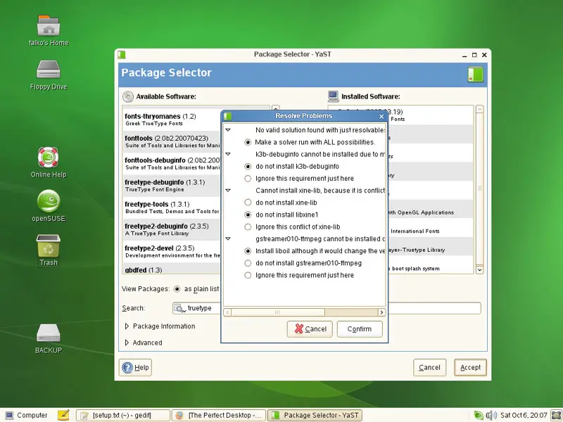Click the search magnifier icon in Search field
The height and width of the screenshot is (422, 563).
pos(180,308)
